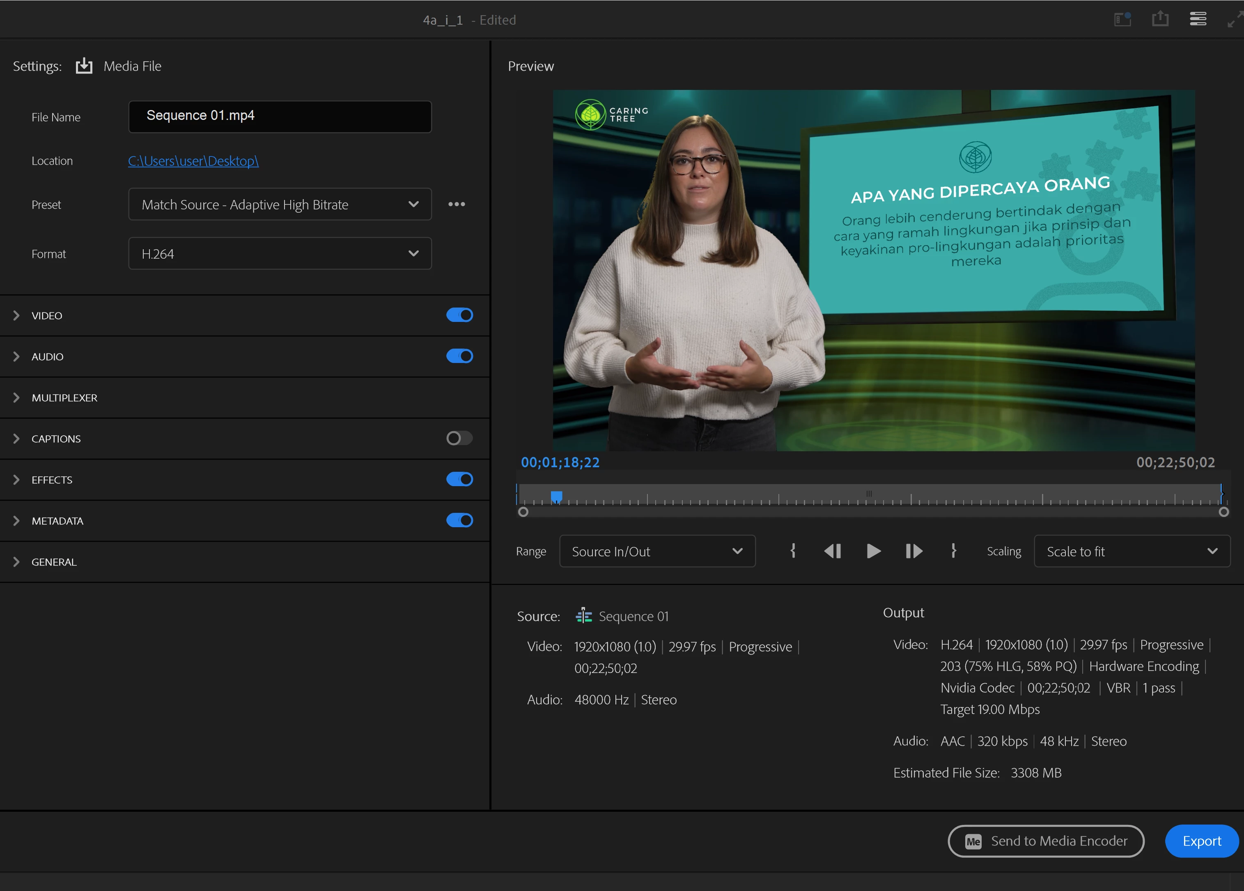
Task: Open the workspaces menu icon at top right
Action: pos(1198,20)
